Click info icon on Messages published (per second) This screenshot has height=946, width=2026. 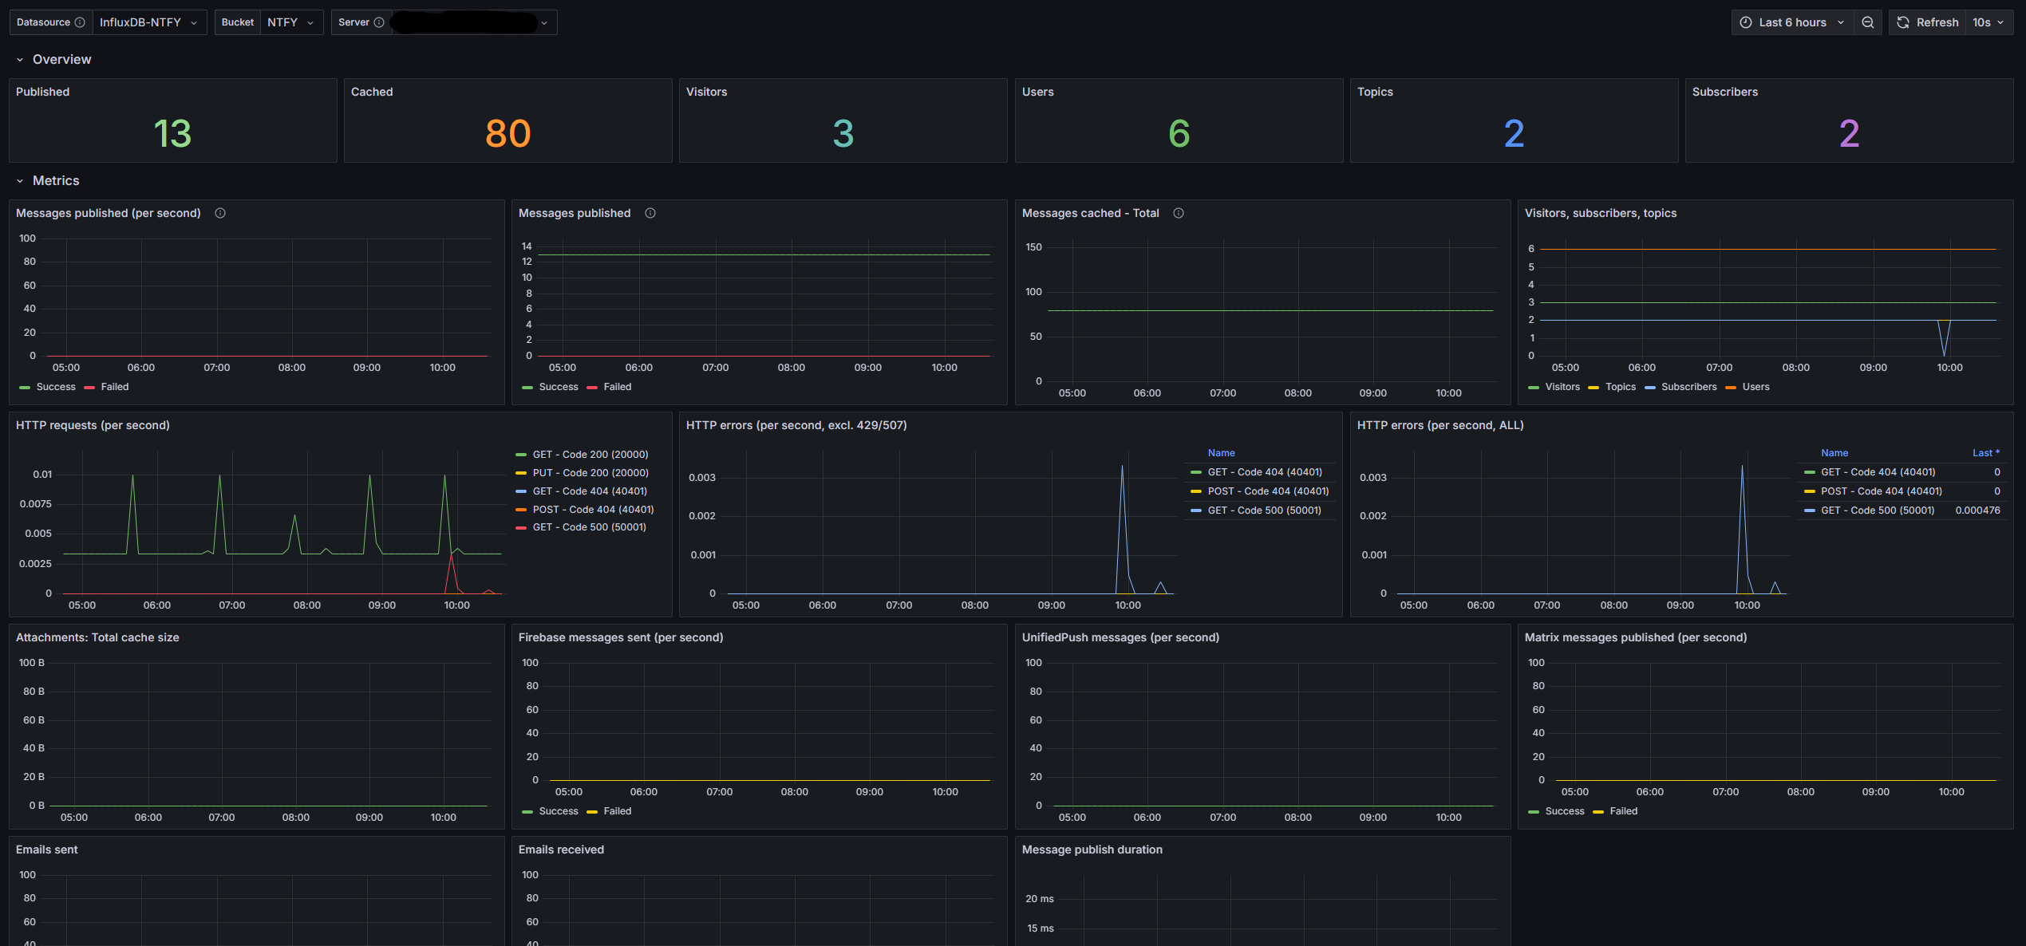220,213
